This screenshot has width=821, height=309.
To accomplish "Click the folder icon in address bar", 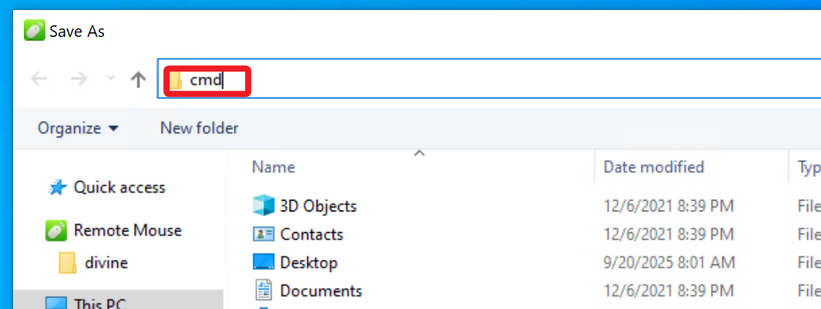I will point(176,81).
